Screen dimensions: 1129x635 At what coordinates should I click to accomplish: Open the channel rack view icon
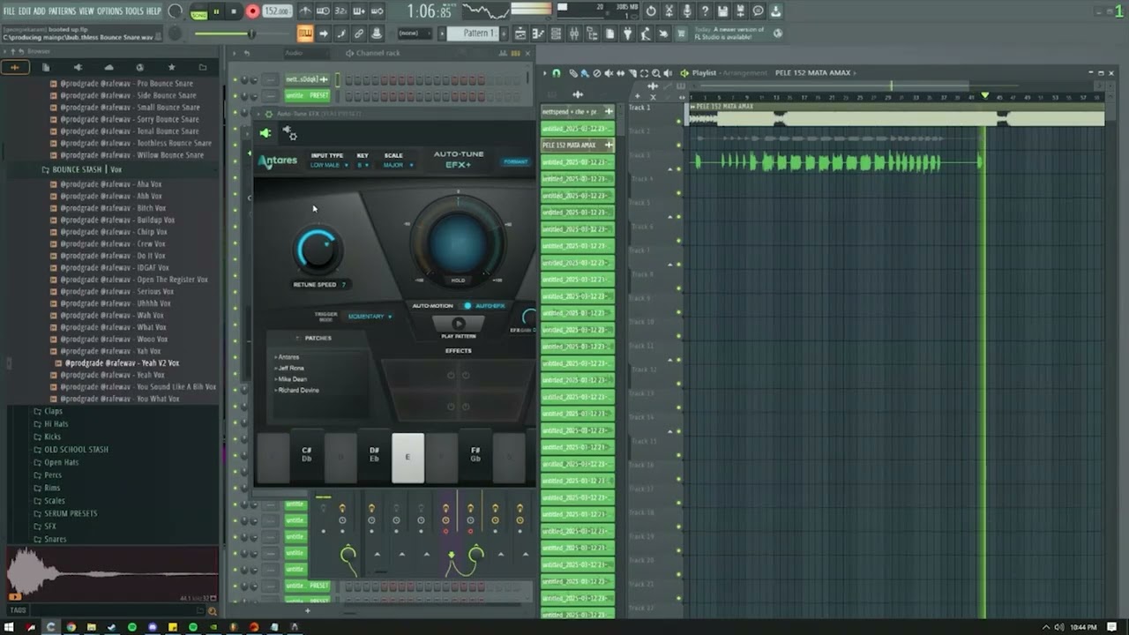556,34
